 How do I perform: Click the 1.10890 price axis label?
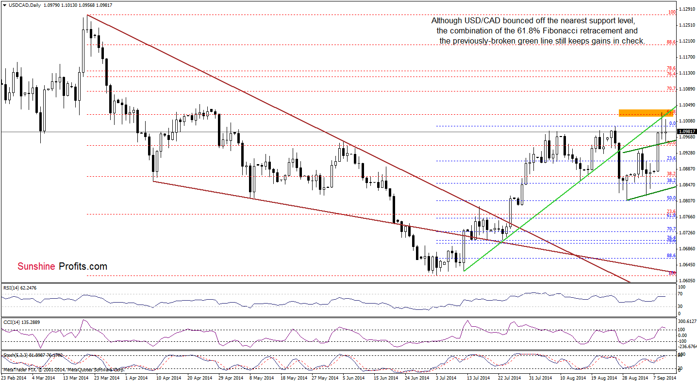click(x=686, y=89)
